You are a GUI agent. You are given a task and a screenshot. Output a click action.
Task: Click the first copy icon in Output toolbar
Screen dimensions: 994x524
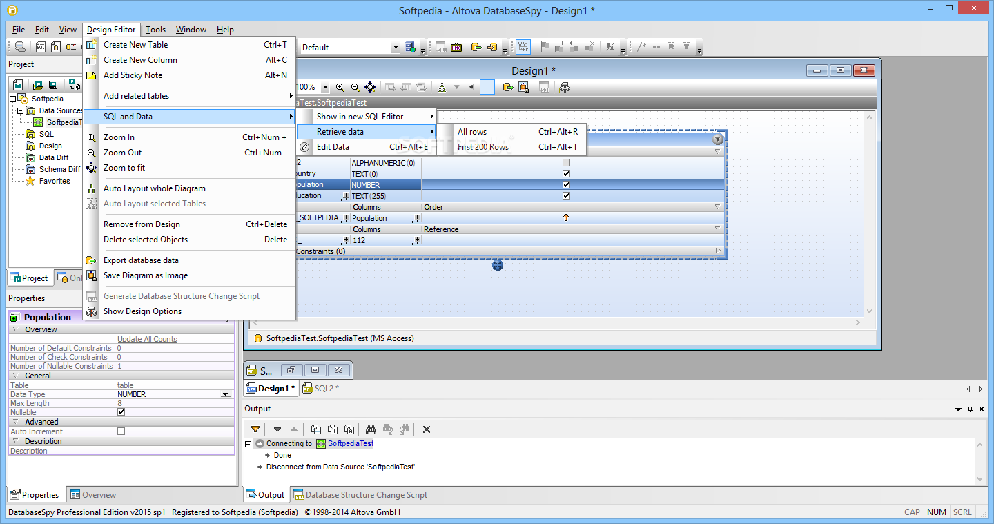316,429
